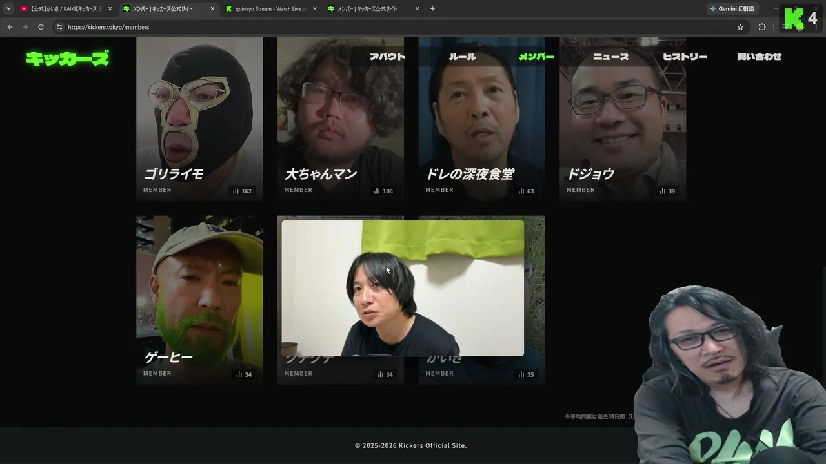
Task: Click the viewer stat badge showing 39
Action: (x=667, y=191)
